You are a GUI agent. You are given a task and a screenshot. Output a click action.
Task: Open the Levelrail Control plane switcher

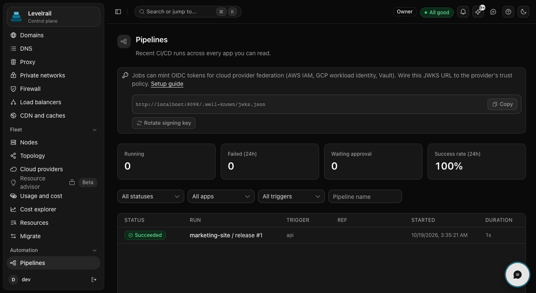(54, 17)
